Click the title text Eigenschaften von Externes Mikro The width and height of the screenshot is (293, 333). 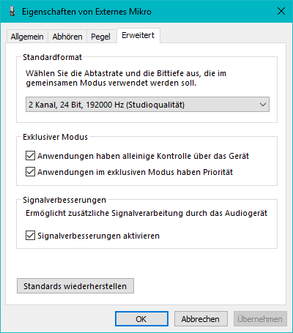point(86,12)
